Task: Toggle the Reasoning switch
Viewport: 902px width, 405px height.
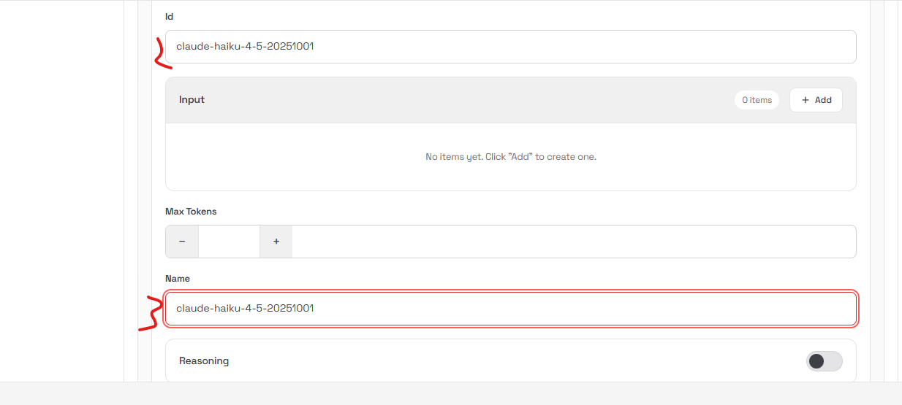Action: 825,361
